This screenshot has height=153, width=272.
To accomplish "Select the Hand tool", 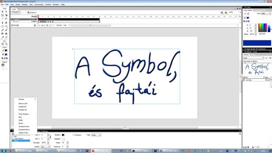I will pyautogui.click(x=3, y=44).
